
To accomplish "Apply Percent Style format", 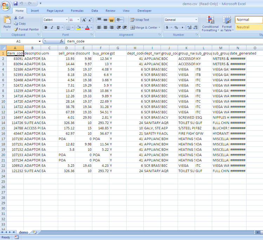I will point(176,27).
